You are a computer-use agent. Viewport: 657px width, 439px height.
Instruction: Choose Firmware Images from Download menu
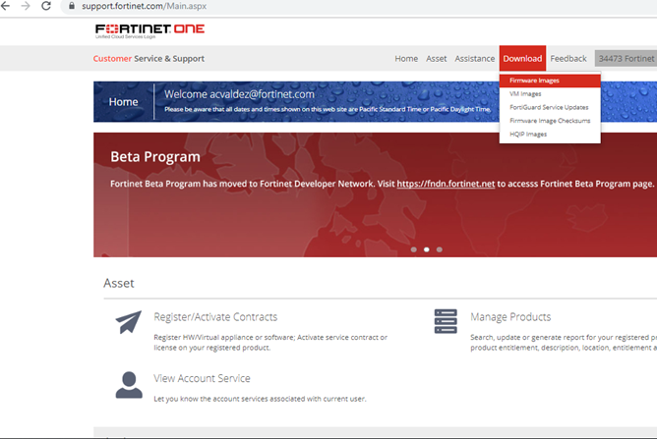[x=534, y=80]
